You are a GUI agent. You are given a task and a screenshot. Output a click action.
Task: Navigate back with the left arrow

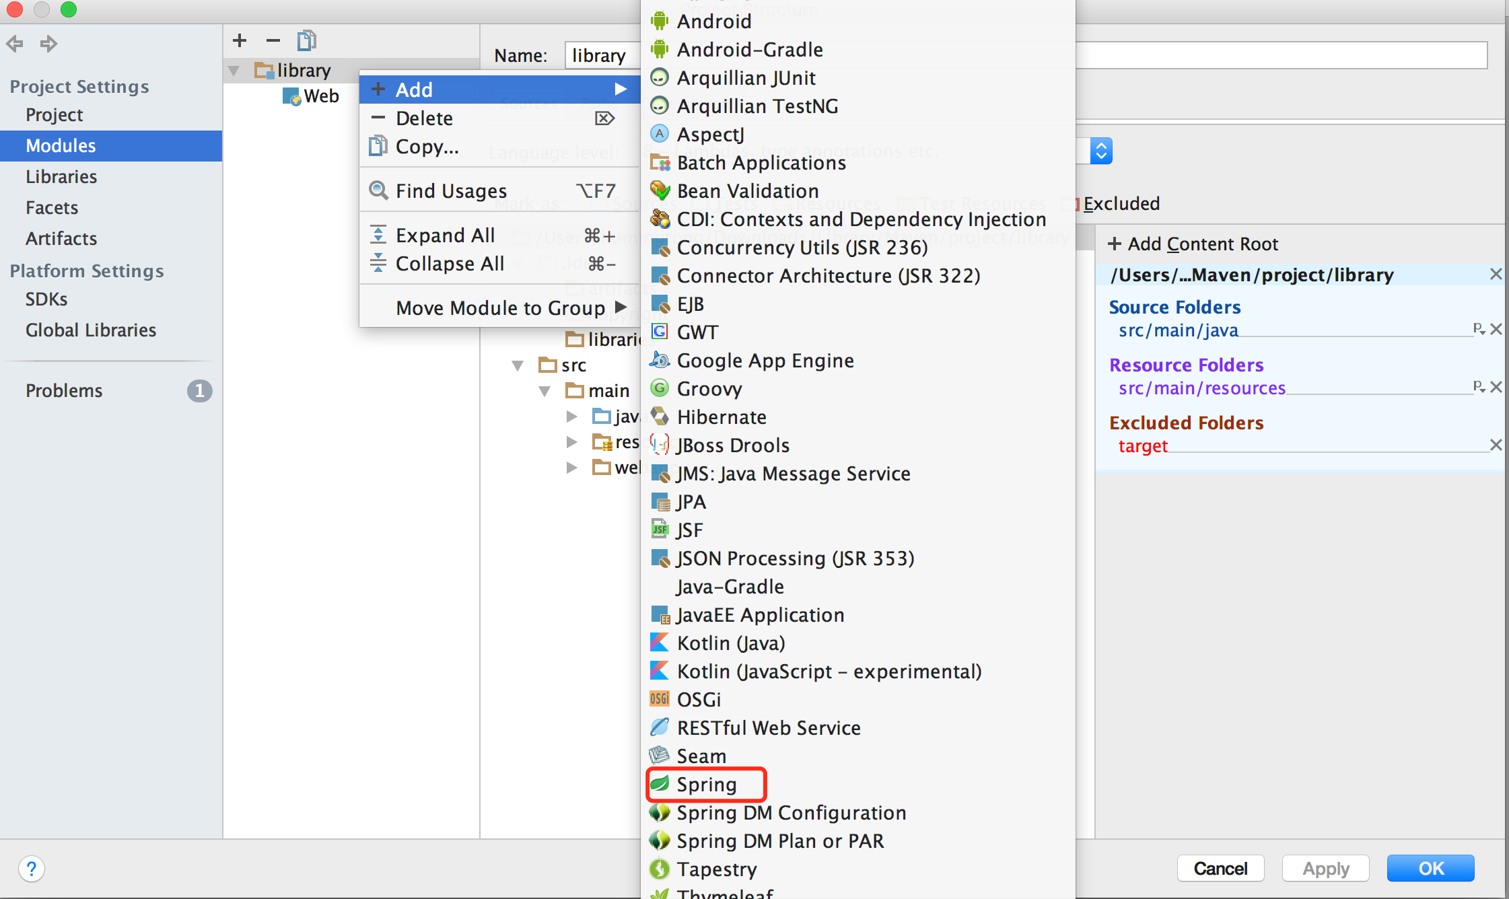[15, 44]
